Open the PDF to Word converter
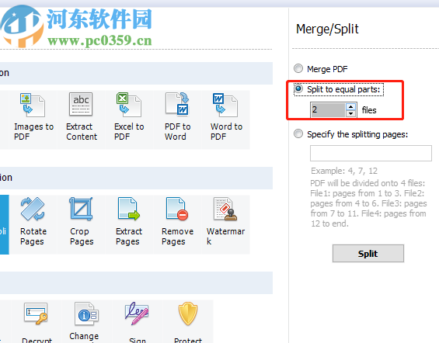Screen dimensions: 439x343 [177, 120]
